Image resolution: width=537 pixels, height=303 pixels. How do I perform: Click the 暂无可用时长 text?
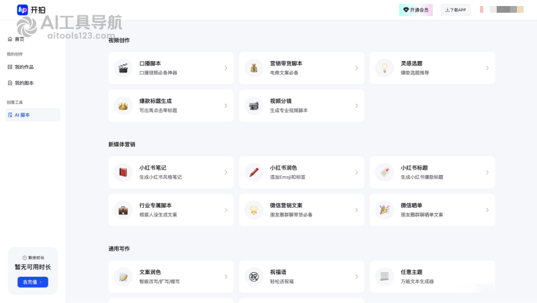(32, 267)
